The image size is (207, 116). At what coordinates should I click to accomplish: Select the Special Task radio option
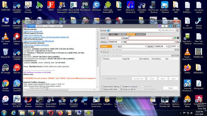coord(104,79)
